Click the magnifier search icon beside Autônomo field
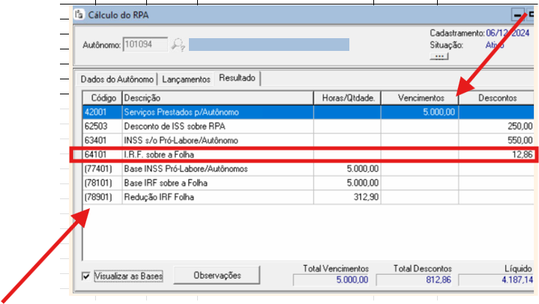Screen dimensions: 539x304 (x=178, y=45)
